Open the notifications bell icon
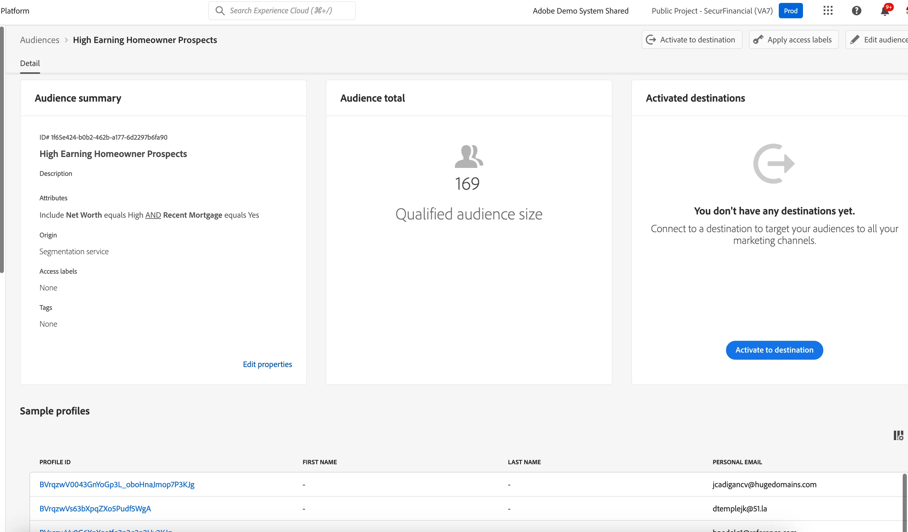Screen dimensions: 908x532 click(885, 11)
